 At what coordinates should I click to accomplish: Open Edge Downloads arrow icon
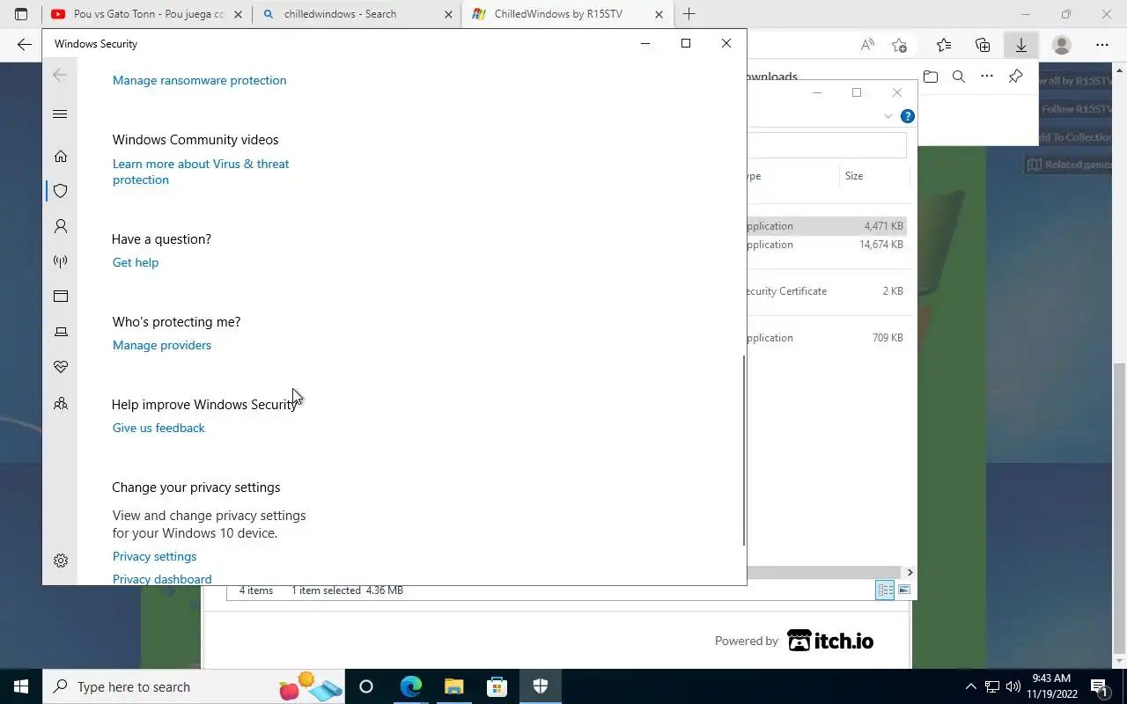tap(1021, 45)
